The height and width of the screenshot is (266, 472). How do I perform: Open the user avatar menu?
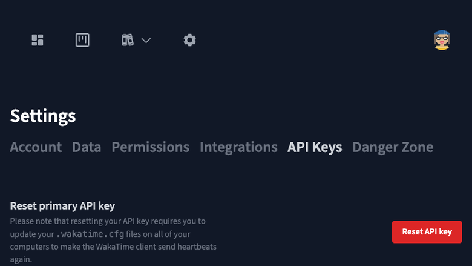click(x=442, y=40)
